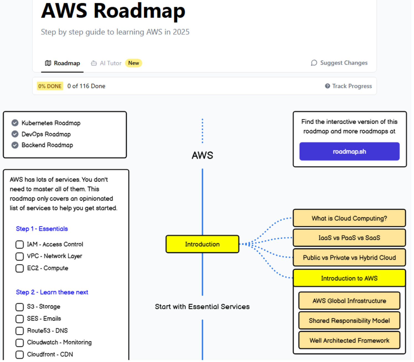
Task: Click the map icon on the Roadmap tab
Action: tap(48, 63)
